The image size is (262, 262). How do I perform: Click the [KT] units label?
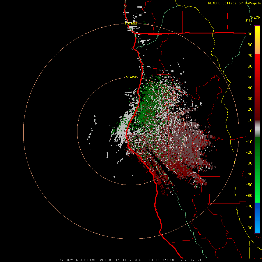click(248, 20)
